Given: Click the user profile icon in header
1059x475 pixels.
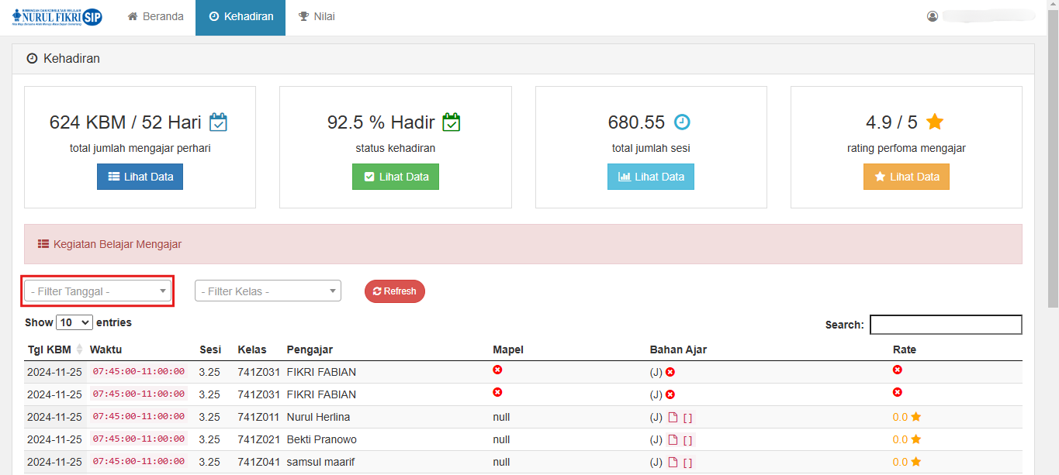Looking at the screenshot, I should [933, 16].
